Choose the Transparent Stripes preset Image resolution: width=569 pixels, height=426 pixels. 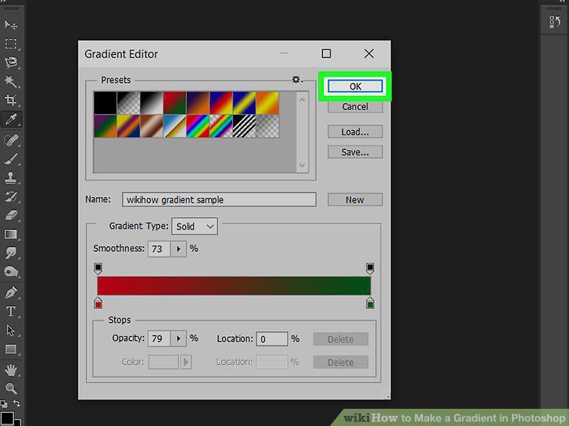click(x=245, y=127)
